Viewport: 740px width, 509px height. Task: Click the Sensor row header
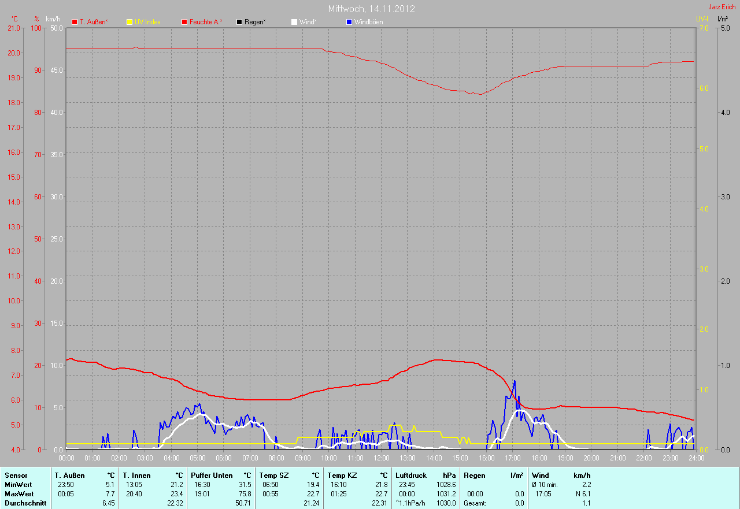(x=16, y=475)
